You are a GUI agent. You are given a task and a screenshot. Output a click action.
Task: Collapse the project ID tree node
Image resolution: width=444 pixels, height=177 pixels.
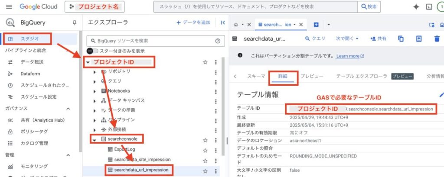pyautogui.click(x=88, y=62)
